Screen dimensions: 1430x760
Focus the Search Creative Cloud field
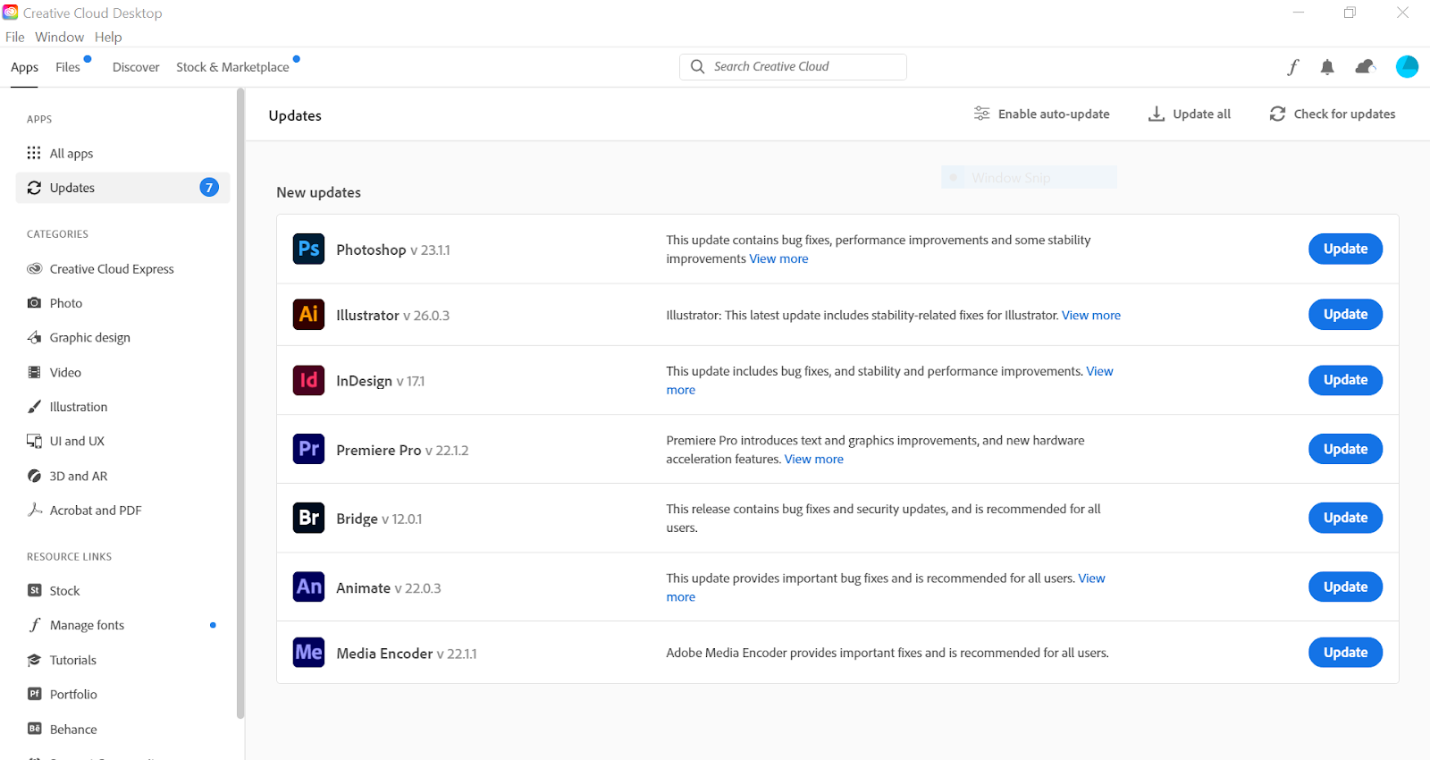(x=793, y=67)
